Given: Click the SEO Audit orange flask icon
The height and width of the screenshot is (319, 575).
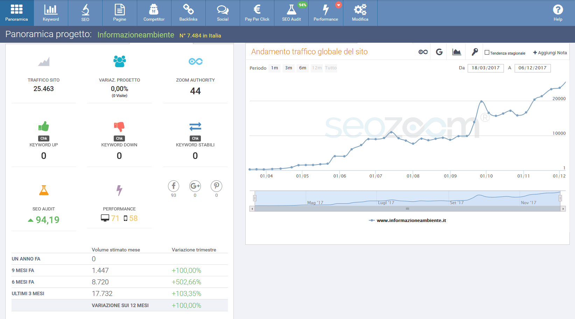Looking at the screenshot, I should (44, 190).
